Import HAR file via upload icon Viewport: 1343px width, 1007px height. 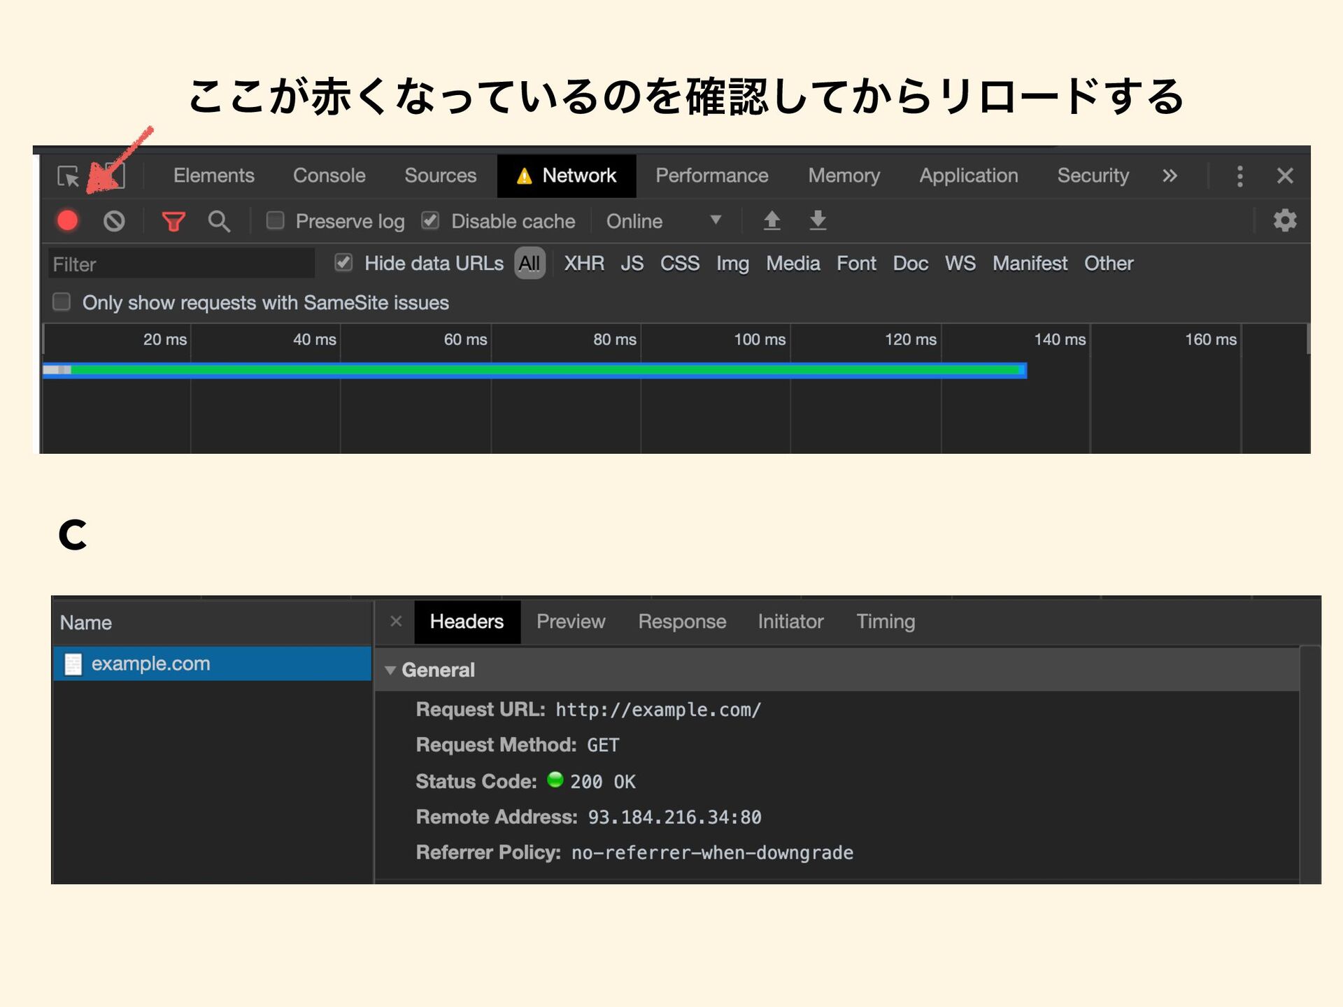tap(772, 220)
